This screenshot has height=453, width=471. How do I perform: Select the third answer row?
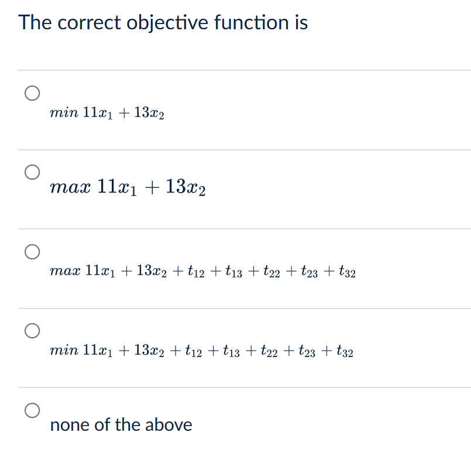pyautogui.click(x=234, y=269)
